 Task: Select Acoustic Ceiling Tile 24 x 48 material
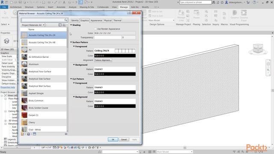click(x=44, y=42)
